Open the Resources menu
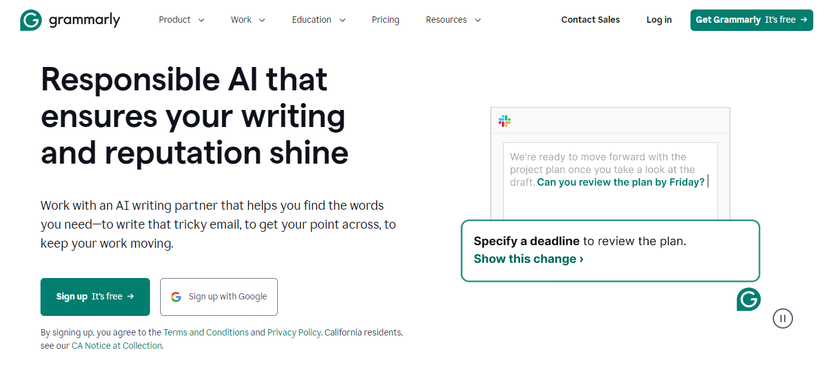Screen dimensions: 831x369 [453, 20]
